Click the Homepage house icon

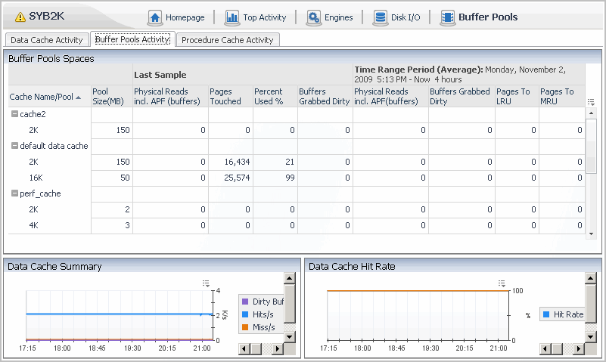click(155, 17)
